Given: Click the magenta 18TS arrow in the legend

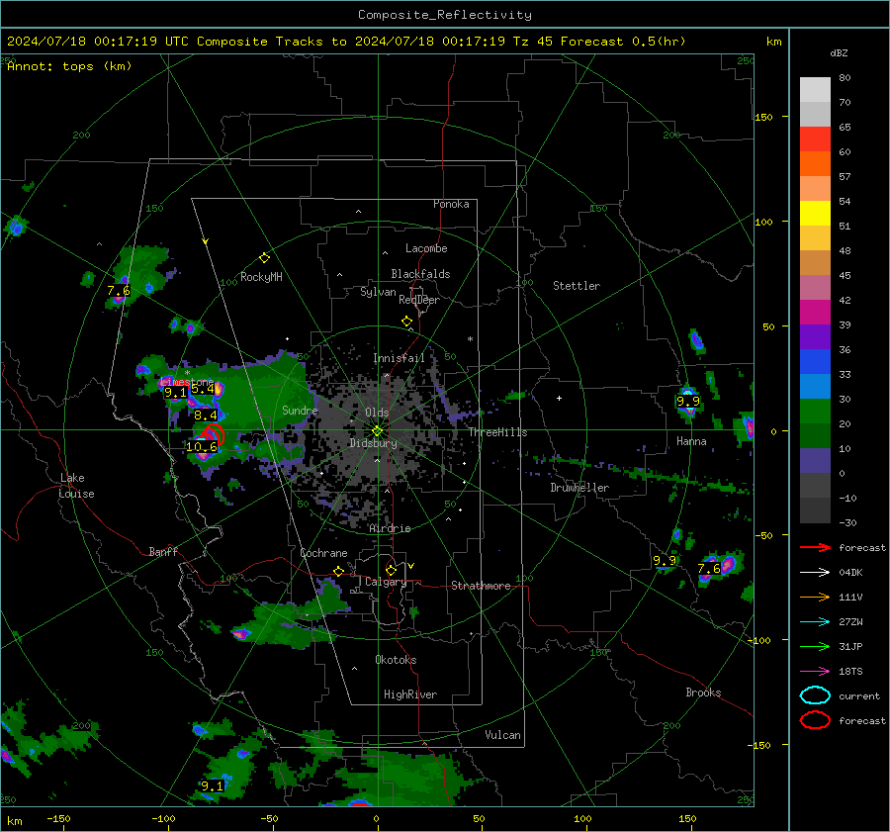Looking at the screenshot, I should (x=815, y=672).
